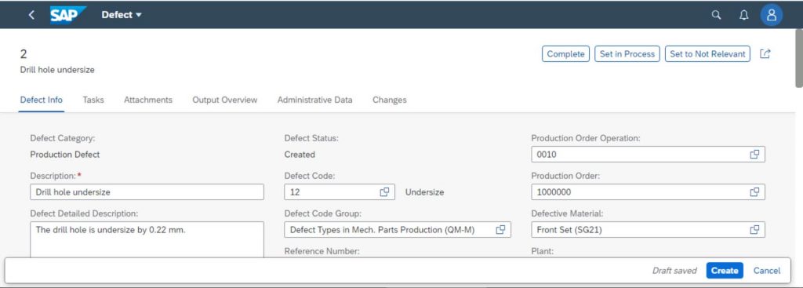Click the Description input field

click(147, 192)
